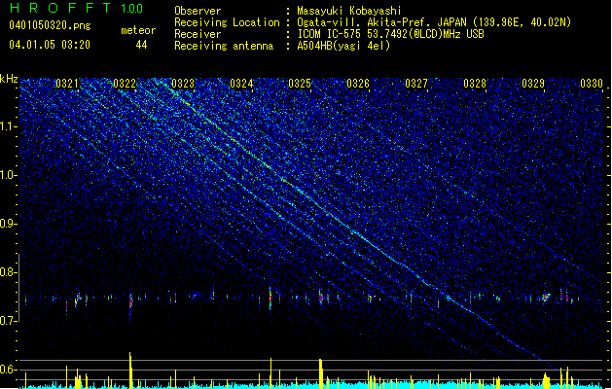Select the observer name Masayuki Kobayashi

349,11
